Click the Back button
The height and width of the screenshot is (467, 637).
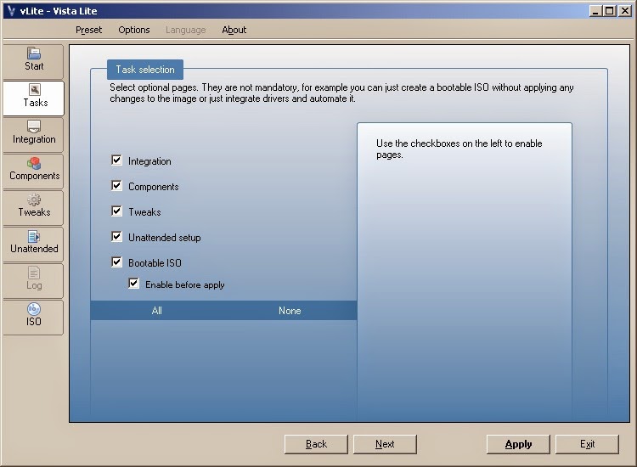click(316, 444)
